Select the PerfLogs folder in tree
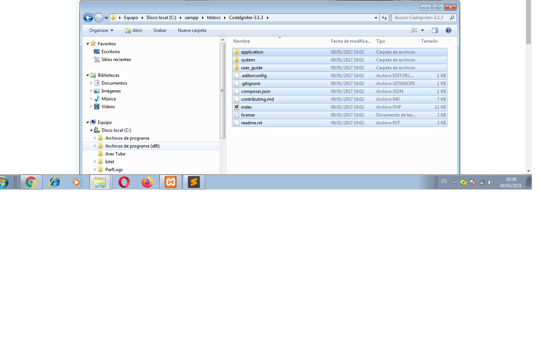Screen dimensions: 540x337 click(114, 170)
